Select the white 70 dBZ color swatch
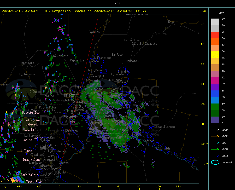The width and height of the screenshot is (235, 190). coord(215,22)
